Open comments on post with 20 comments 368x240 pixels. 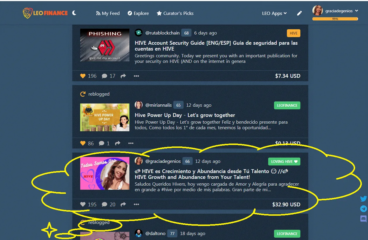point(108,204)
